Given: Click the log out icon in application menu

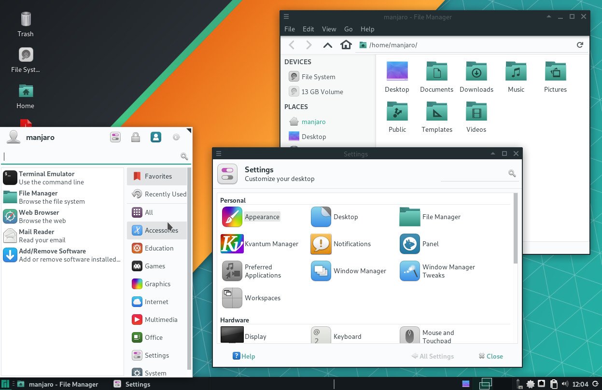Looking at the screenshot, I should (176, 137).
